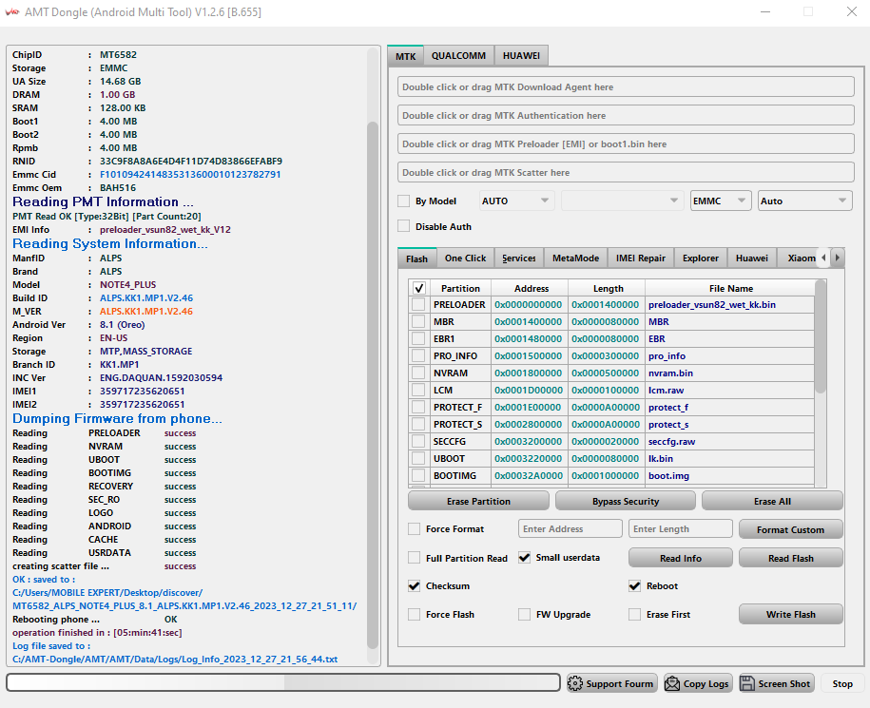The image size is (870, 708).
Task: Open the rightmost Auto dropdown
Action: click(x=804, y=201)
